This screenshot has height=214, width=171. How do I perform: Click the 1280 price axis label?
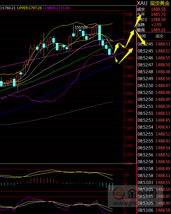point(129,146)
